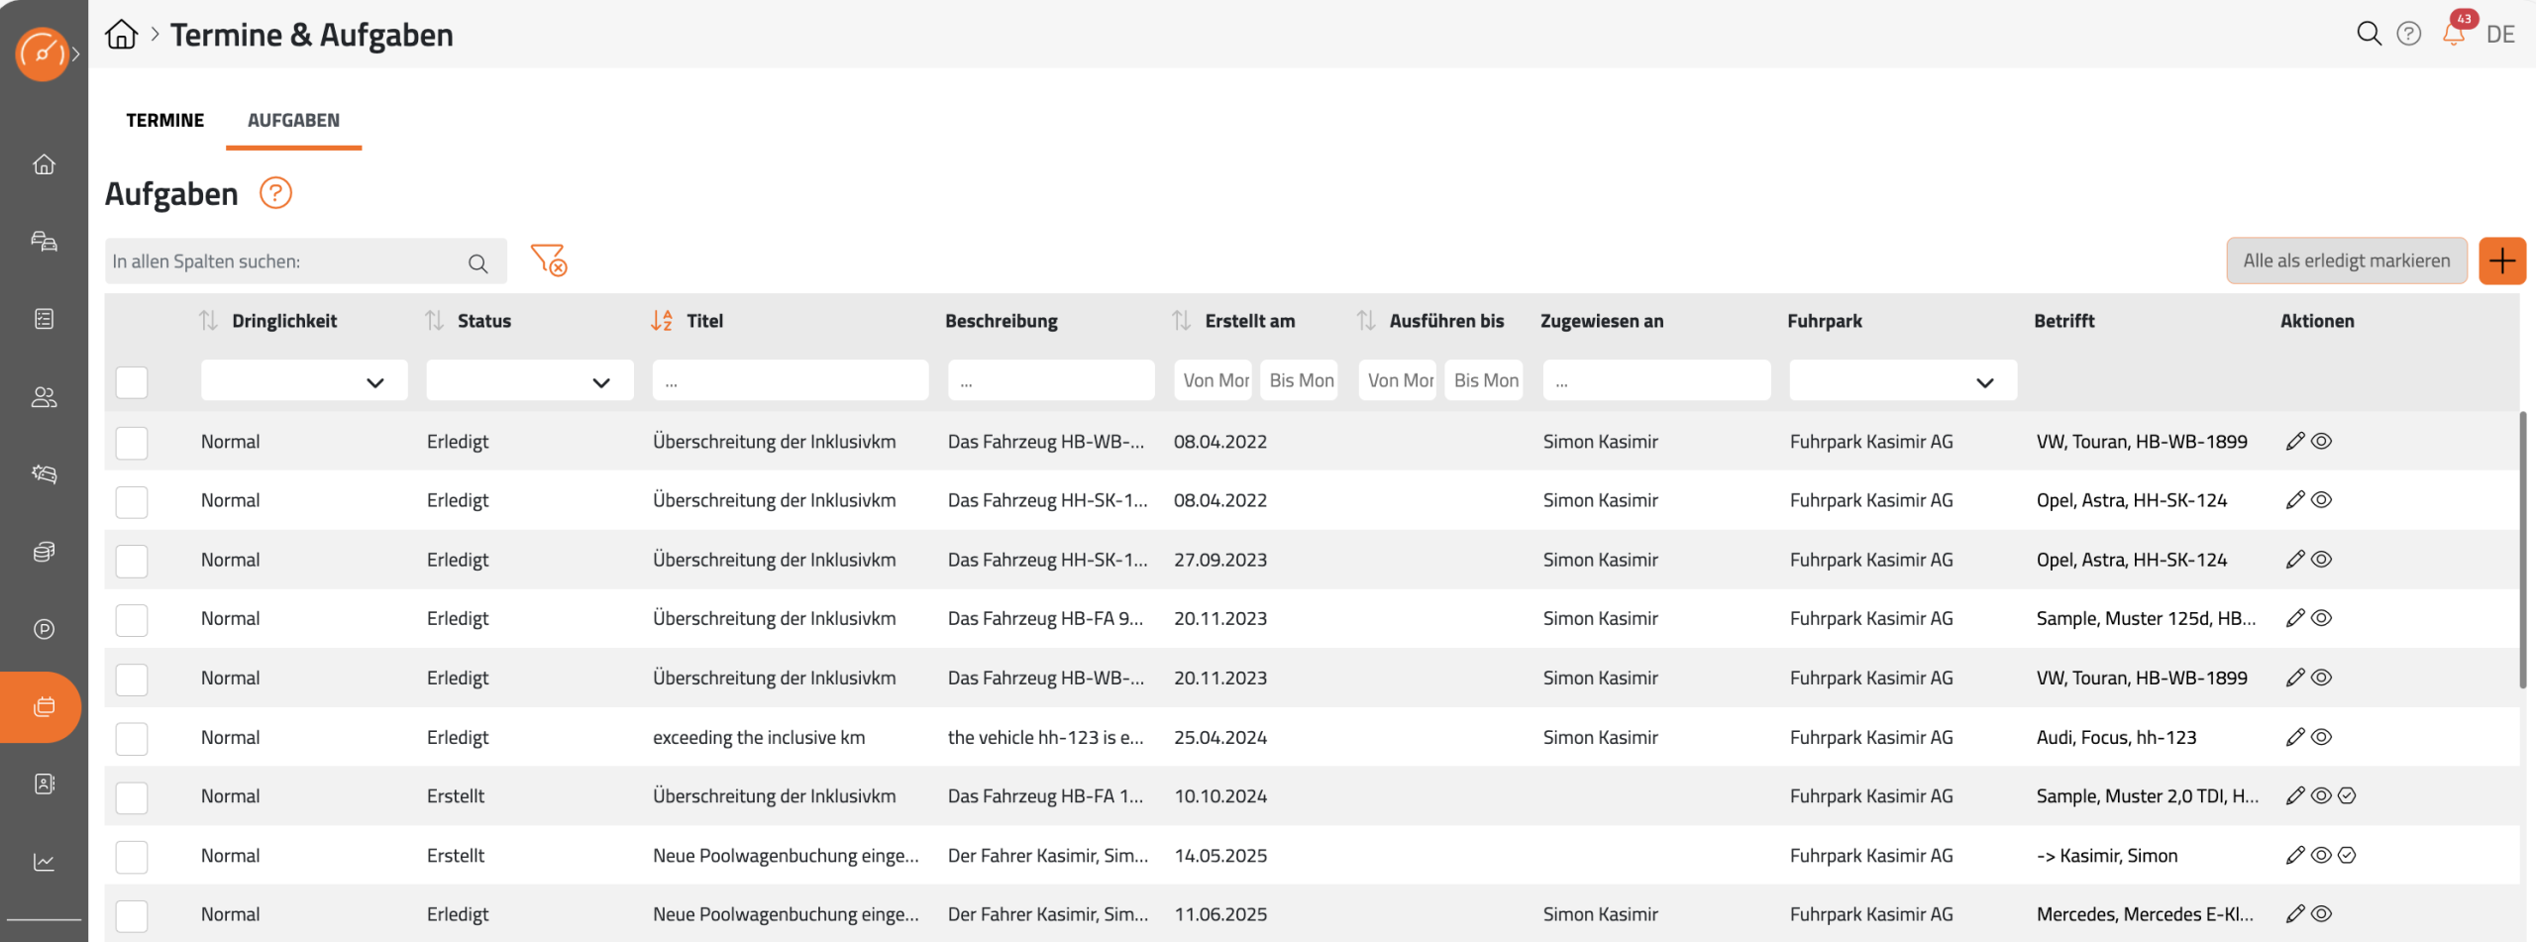Open the Fuhrpark filter dropdown
Viewport: 2536px width, 942px height.
pyautogui.click(x=1902, y=382)
